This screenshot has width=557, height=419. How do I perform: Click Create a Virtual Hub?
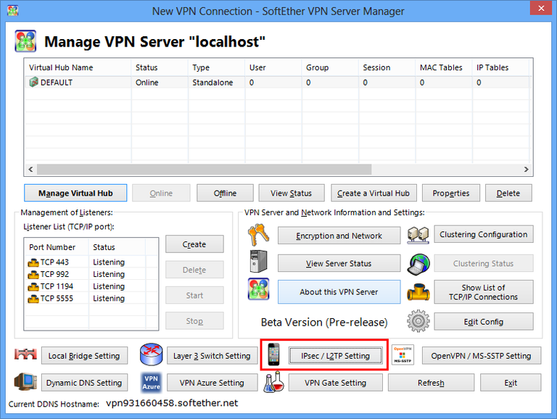(374, 193)
